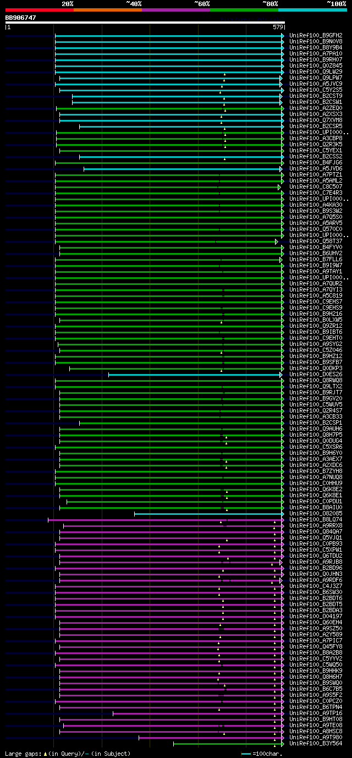Open hit UniRef100_Q9LW29

coord(316,72)
